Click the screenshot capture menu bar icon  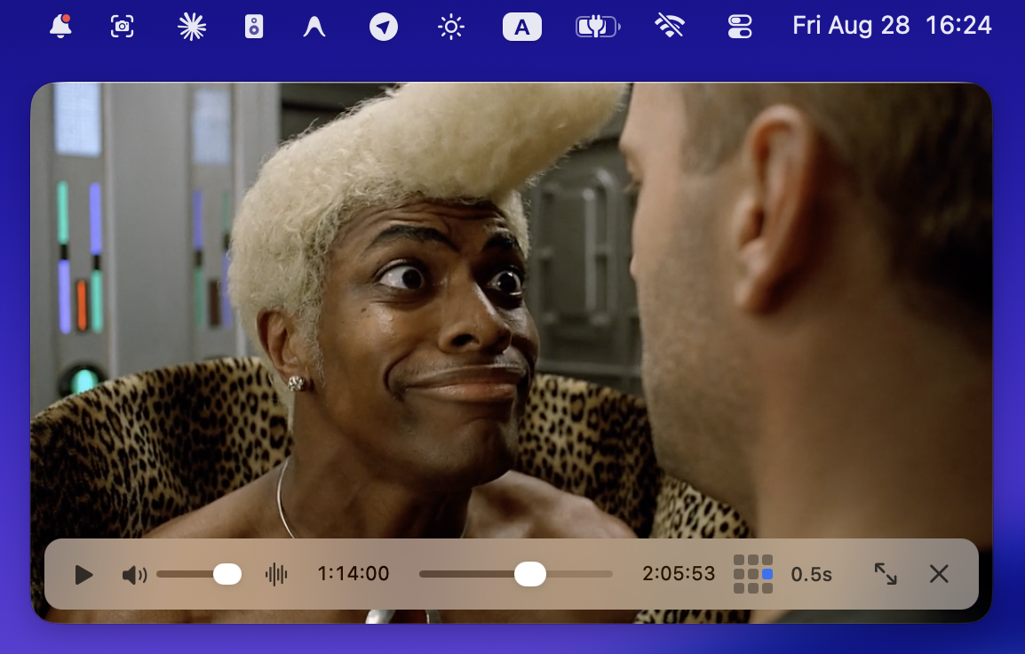coord(123,26)
